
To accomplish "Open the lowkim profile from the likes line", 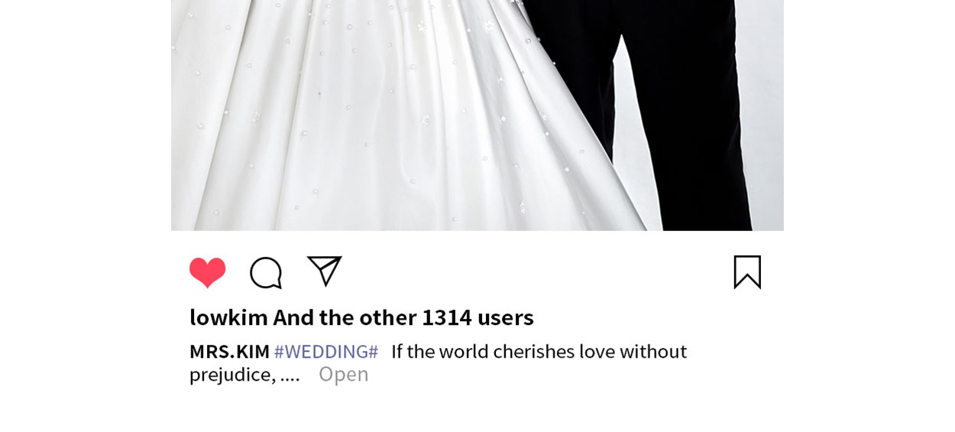I will (x=228, y=317).
